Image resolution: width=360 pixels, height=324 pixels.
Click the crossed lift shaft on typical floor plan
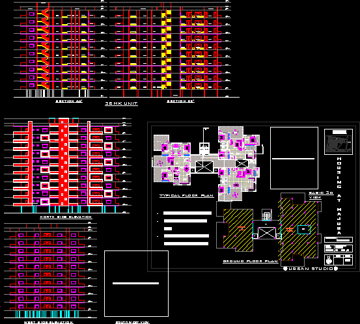pyautogui.click(x=204, y=167)
